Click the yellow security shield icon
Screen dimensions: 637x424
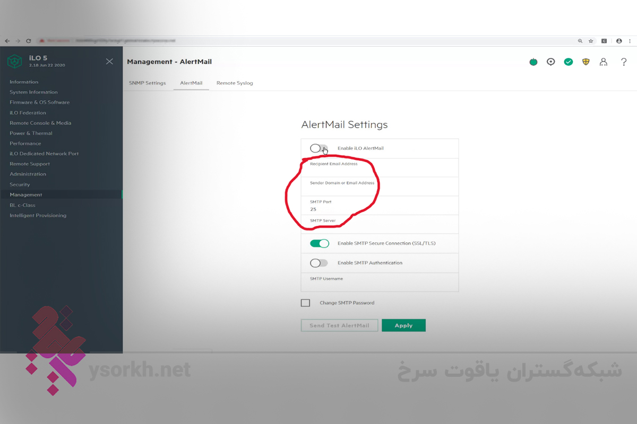click(586, 62)
